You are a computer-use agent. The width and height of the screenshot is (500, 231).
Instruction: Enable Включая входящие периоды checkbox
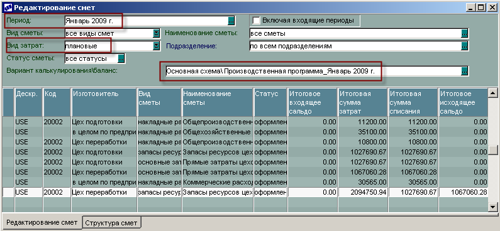point(256,21)
